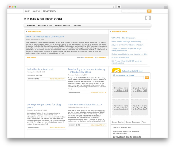The height and width of the screenshot is (148, 175).
Task: Open Terminology in Human Anatomy post title
Action: tap(86, 71)
